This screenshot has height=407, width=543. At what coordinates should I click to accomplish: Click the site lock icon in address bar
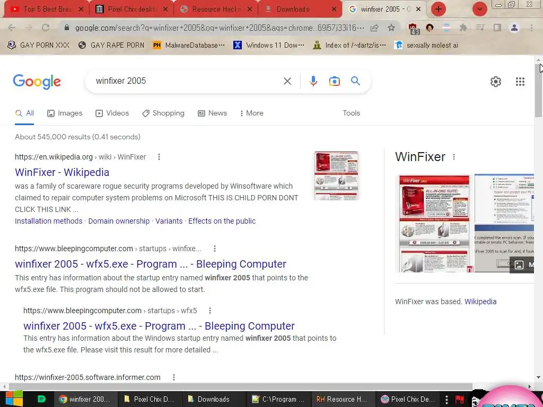[x=67, y=28]
